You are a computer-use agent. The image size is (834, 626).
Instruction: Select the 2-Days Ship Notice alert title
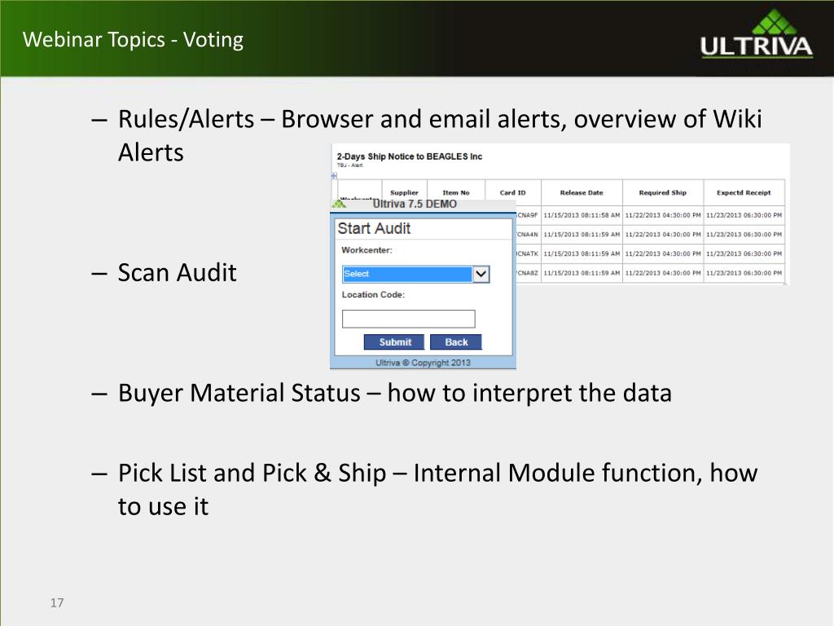pyautogui.click(x=410, y=156)
